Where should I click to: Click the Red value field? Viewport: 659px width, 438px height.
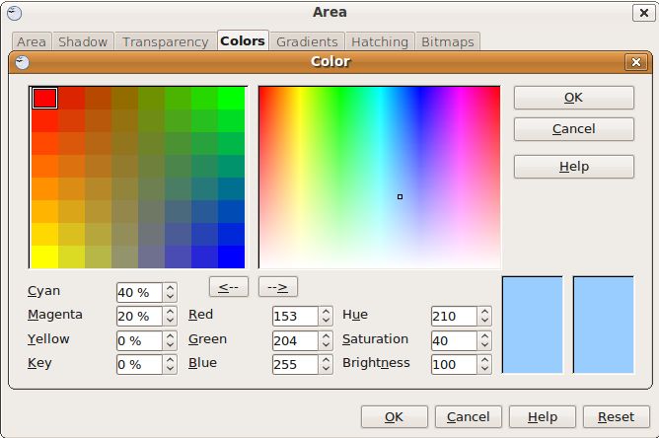295,316
